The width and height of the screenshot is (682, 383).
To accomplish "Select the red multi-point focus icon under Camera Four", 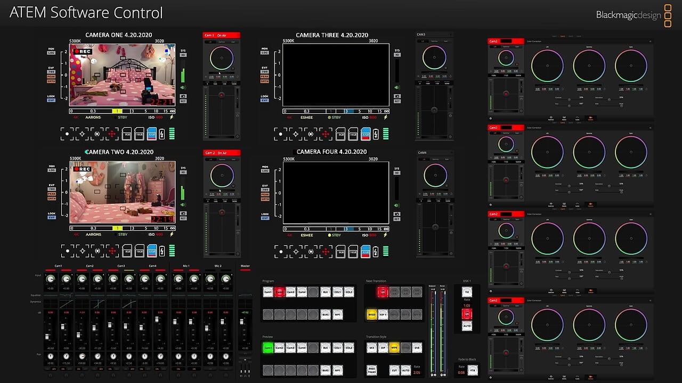I will [326, 251].
